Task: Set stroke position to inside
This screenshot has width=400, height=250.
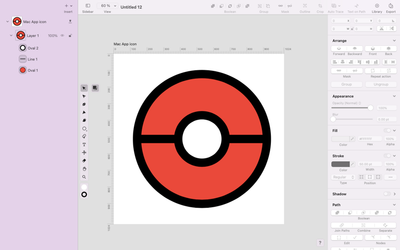Action: point(361,177)
